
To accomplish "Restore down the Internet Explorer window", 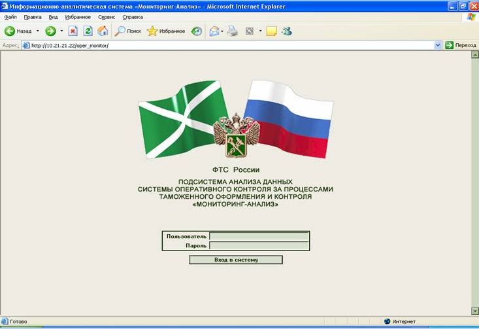I will 463,6.
